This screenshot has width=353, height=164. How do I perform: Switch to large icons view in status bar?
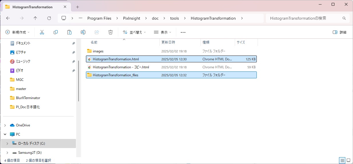click(x=349, y=161)
